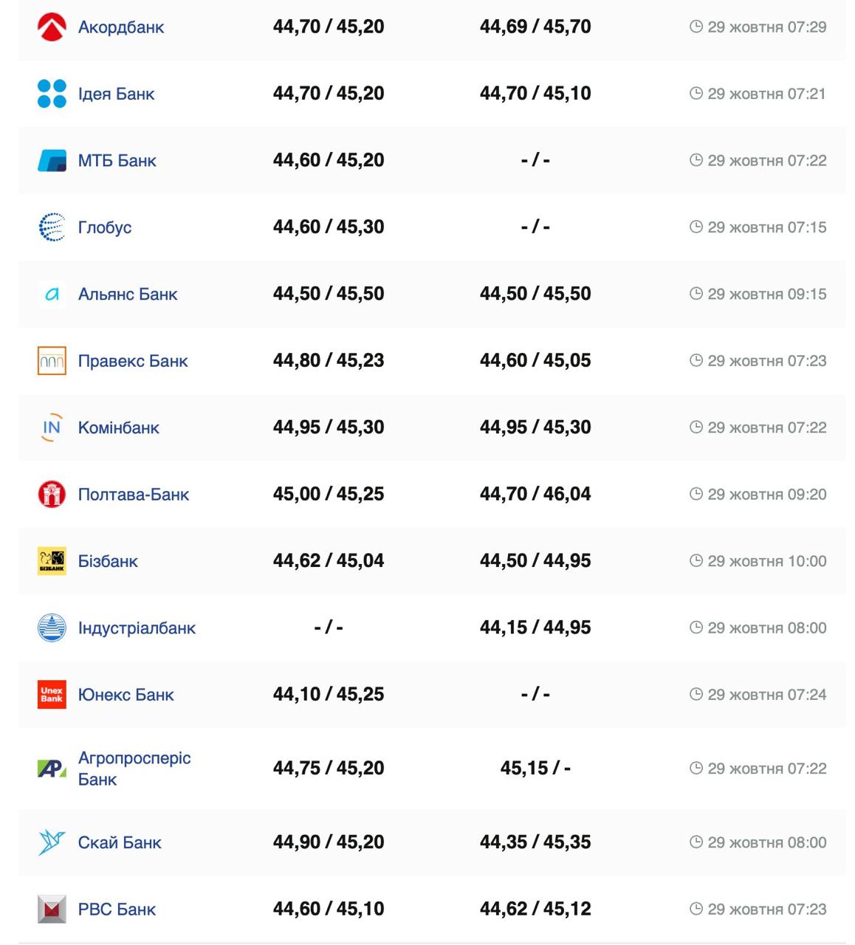855x945 pixels.
Task: Click clock icon beside Альянс Банк time
Action: [x=696, y=294]
